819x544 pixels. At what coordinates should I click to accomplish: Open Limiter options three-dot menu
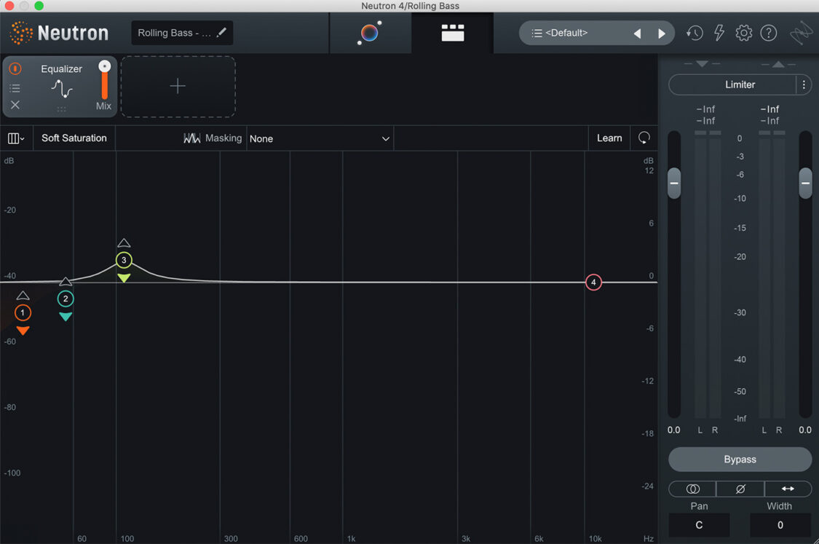pyautogui.click(x=804, y=84)
